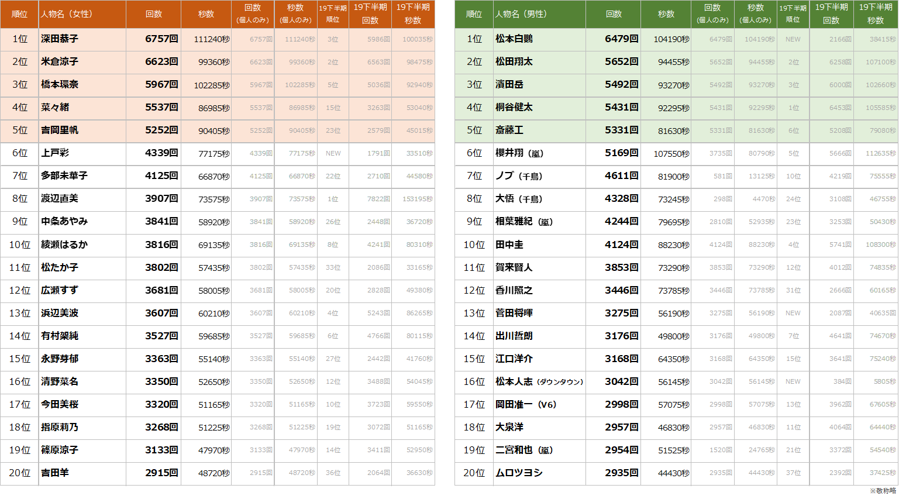Select the ムロツヨシ name cell
Screen dimensions: 899x499
(519, 473)
